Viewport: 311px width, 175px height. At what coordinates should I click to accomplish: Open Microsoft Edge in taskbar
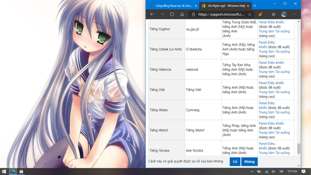click(x=13, y=171)
